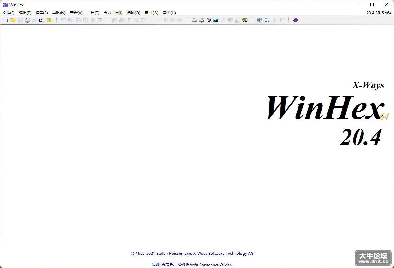The height and width of the screenshot is (268, 394).
Task: Open the 文件(F) menu
Action: click(x=9, y=13)
